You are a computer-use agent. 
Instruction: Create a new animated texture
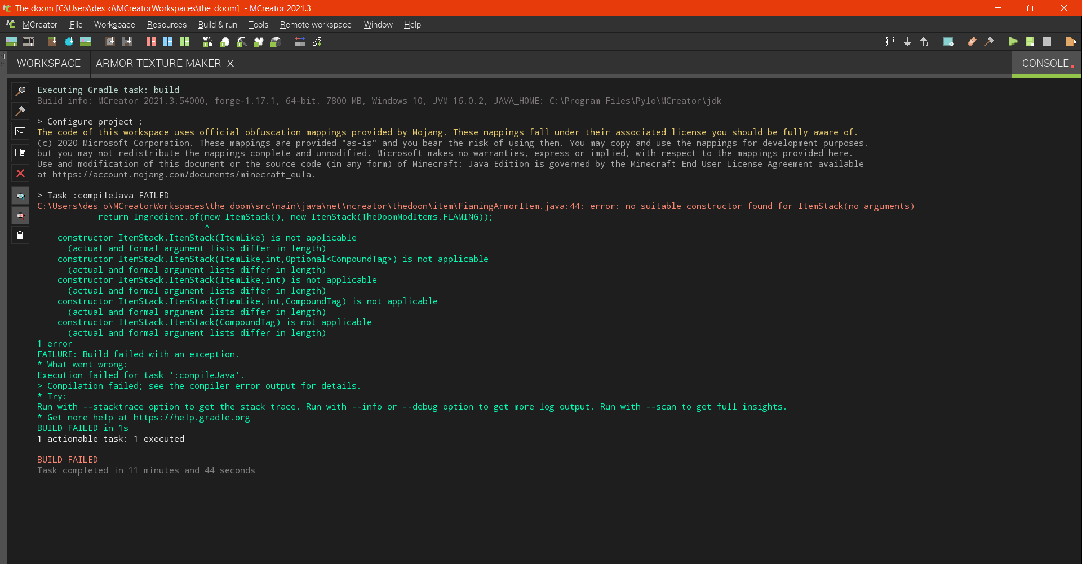point(28,41)
